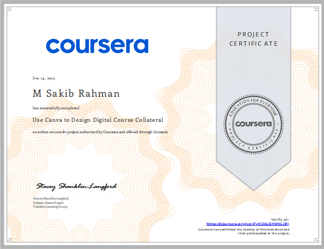Click the 'Subject Matter Expert' title
This screenshot has height=249, width=324.
48,203
